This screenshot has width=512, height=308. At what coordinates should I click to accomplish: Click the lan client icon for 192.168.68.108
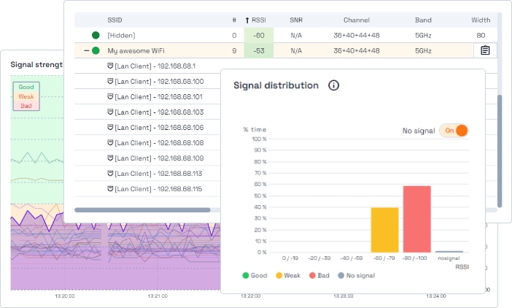coord(110,143)
